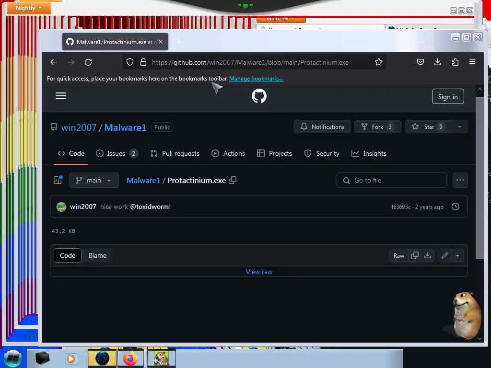Screen dimensions: 491x368
Task: Open the @toxidworm mention link
Action: (150, 207)
